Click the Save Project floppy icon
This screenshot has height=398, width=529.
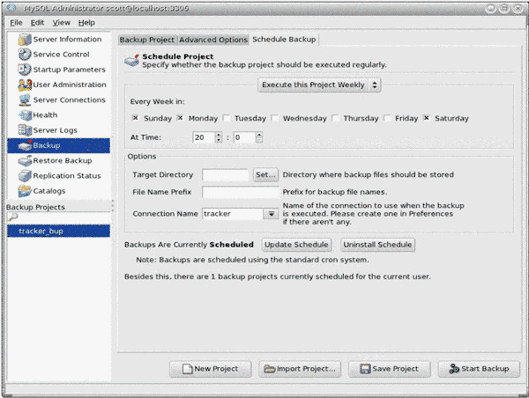pos(365,369)
